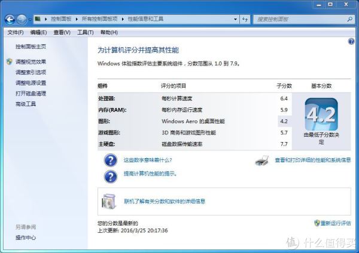359x253 pixels.
Task: Click the 子分数 column header
Action: click(x=284, y=86)
